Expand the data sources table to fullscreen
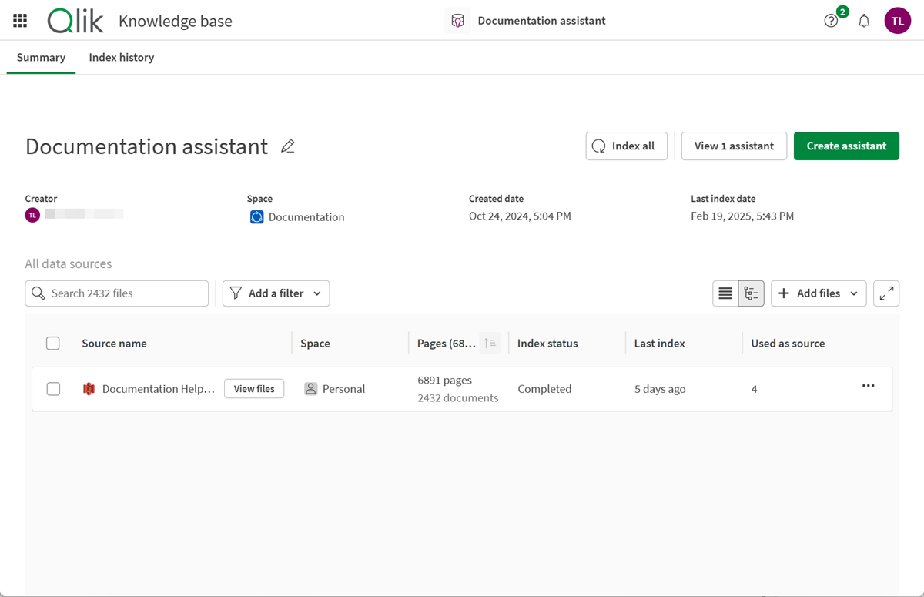The width and height of the screenshot is (924, 597). (886, 293)
